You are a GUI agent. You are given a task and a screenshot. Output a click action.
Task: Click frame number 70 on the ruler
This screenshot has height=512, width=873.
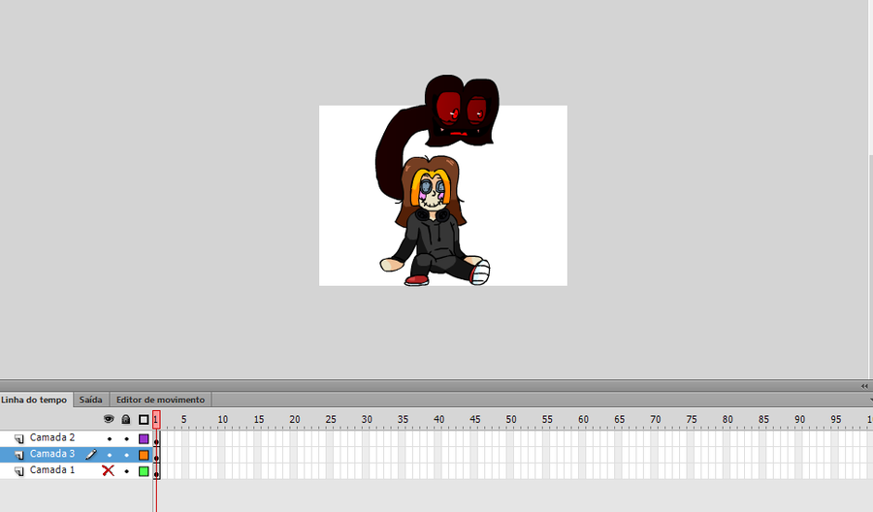coord(656,420)
